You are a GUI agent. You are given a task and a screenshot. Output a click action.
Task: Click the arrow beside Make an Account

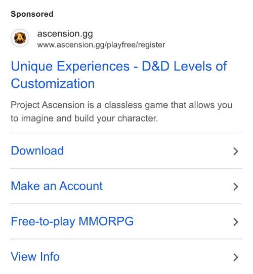click(x=236, y=186)
